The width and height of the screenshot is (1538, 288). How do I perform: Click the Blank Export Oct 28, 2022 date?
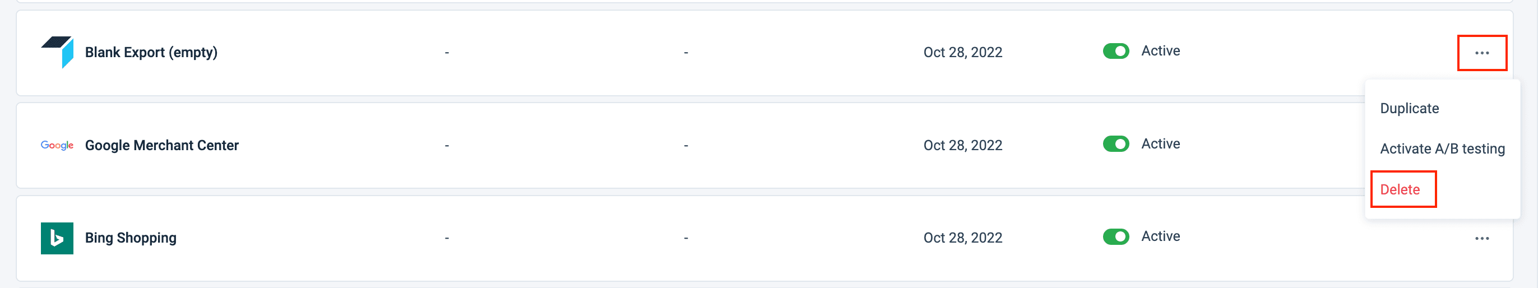(962, 53)
